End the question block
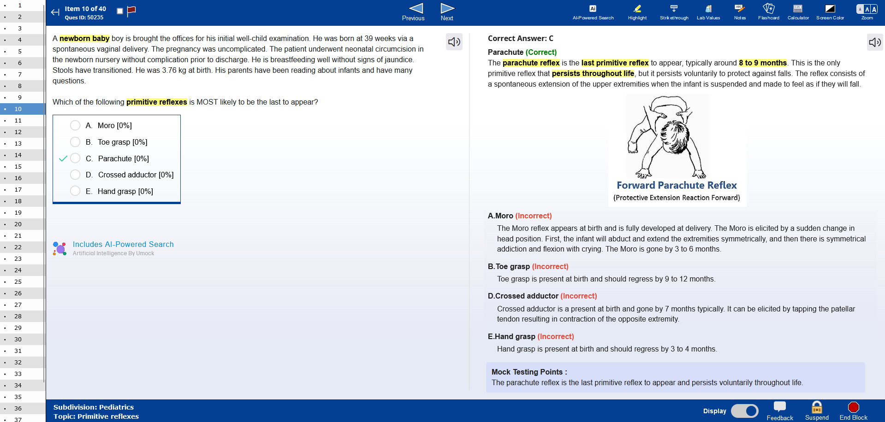The height and width of the screenshot is (422, 885). (854, 410)
